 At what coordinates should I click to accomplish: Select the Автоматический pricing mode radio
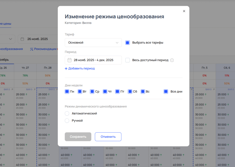tap(67, 113)
